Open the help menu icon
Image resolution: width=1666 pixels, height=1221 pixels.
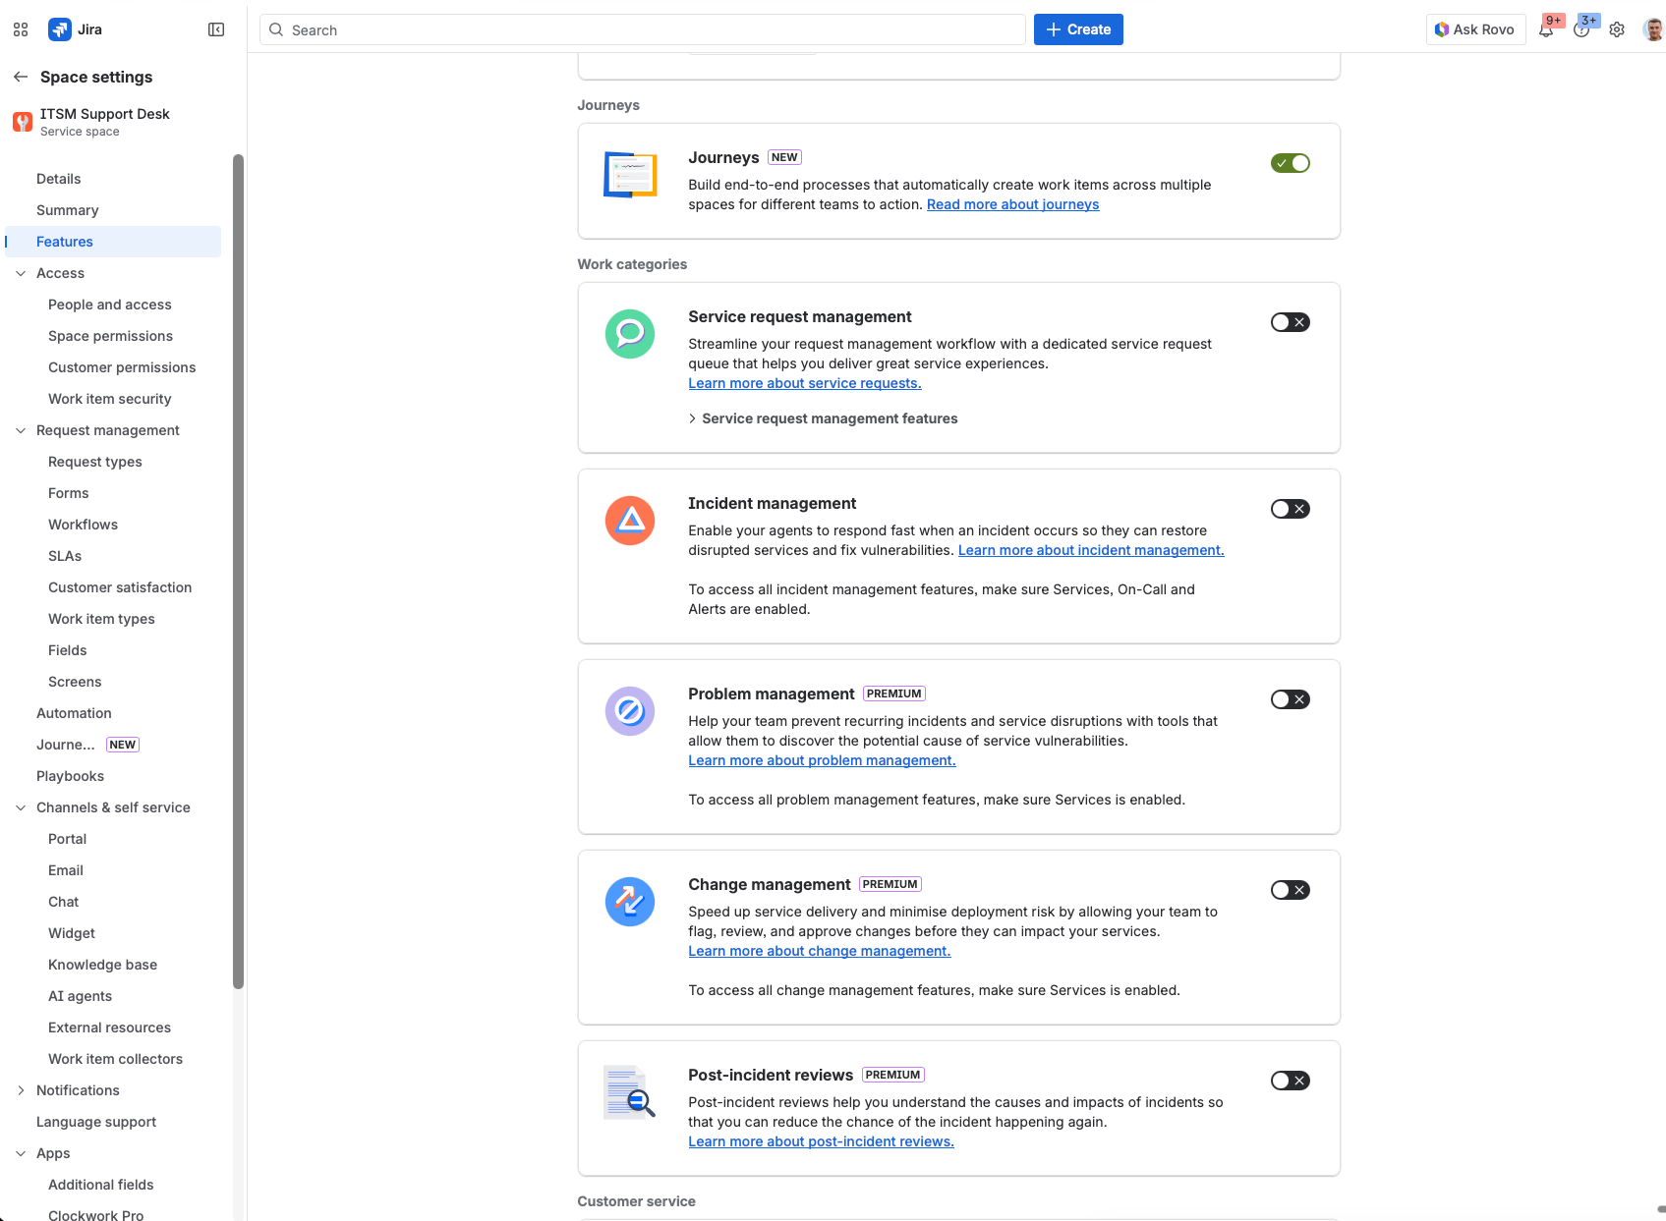[x=1580, y=29]
